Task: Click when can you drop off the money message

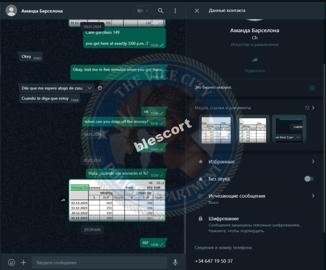Action: pyautogui.click(x=124, y=122)
